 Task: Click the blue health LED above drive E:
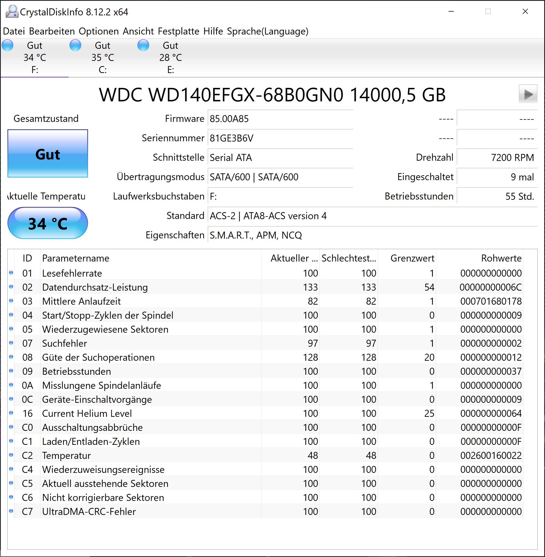[x=143, y=45]
